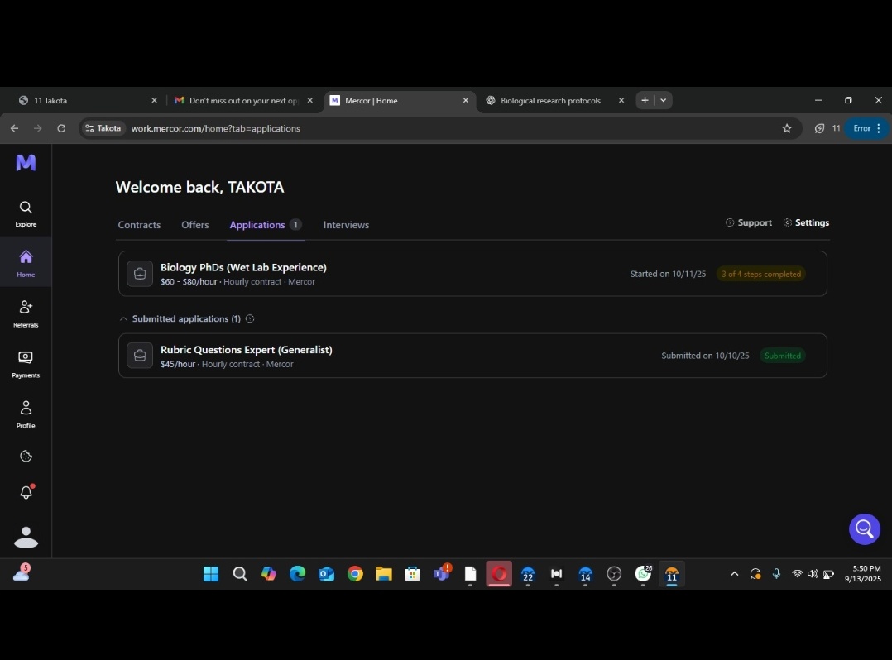Switch to the Contracts tab
The image size is (892, 660).
pyautogui.click(x=139, y=225)
